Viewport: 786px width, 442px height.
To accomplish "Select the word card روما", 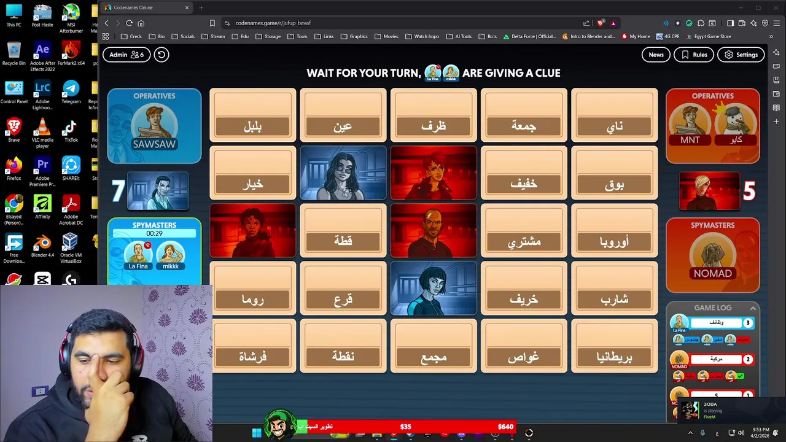I will coord(253,288).
